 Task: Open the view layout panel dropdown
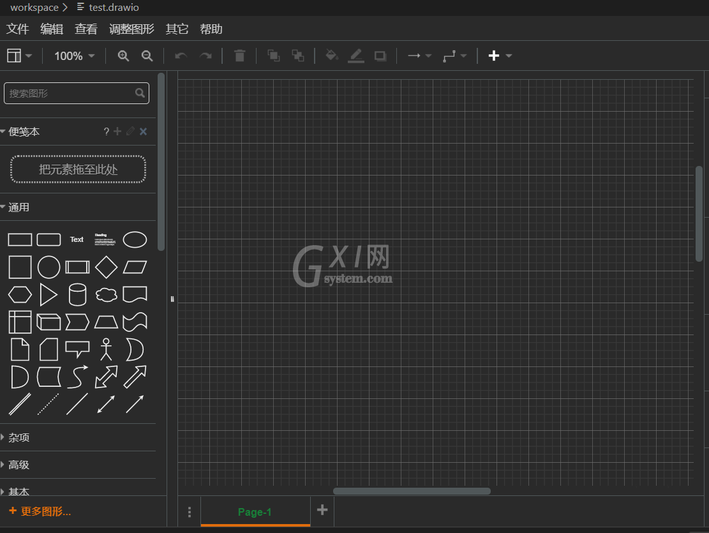pyautogui.click(x=19, y=56)
